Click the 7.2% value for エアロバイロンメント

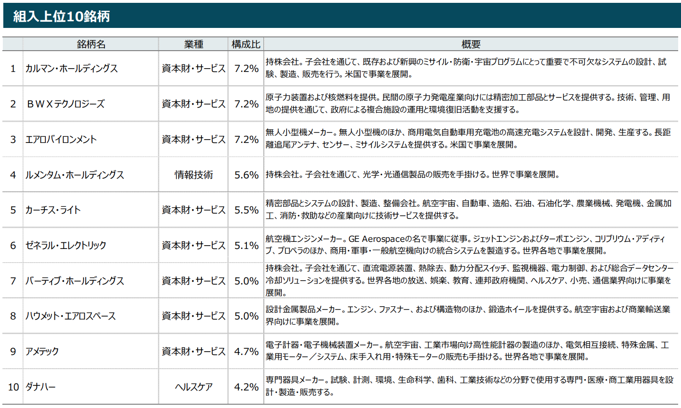point(246,140)
